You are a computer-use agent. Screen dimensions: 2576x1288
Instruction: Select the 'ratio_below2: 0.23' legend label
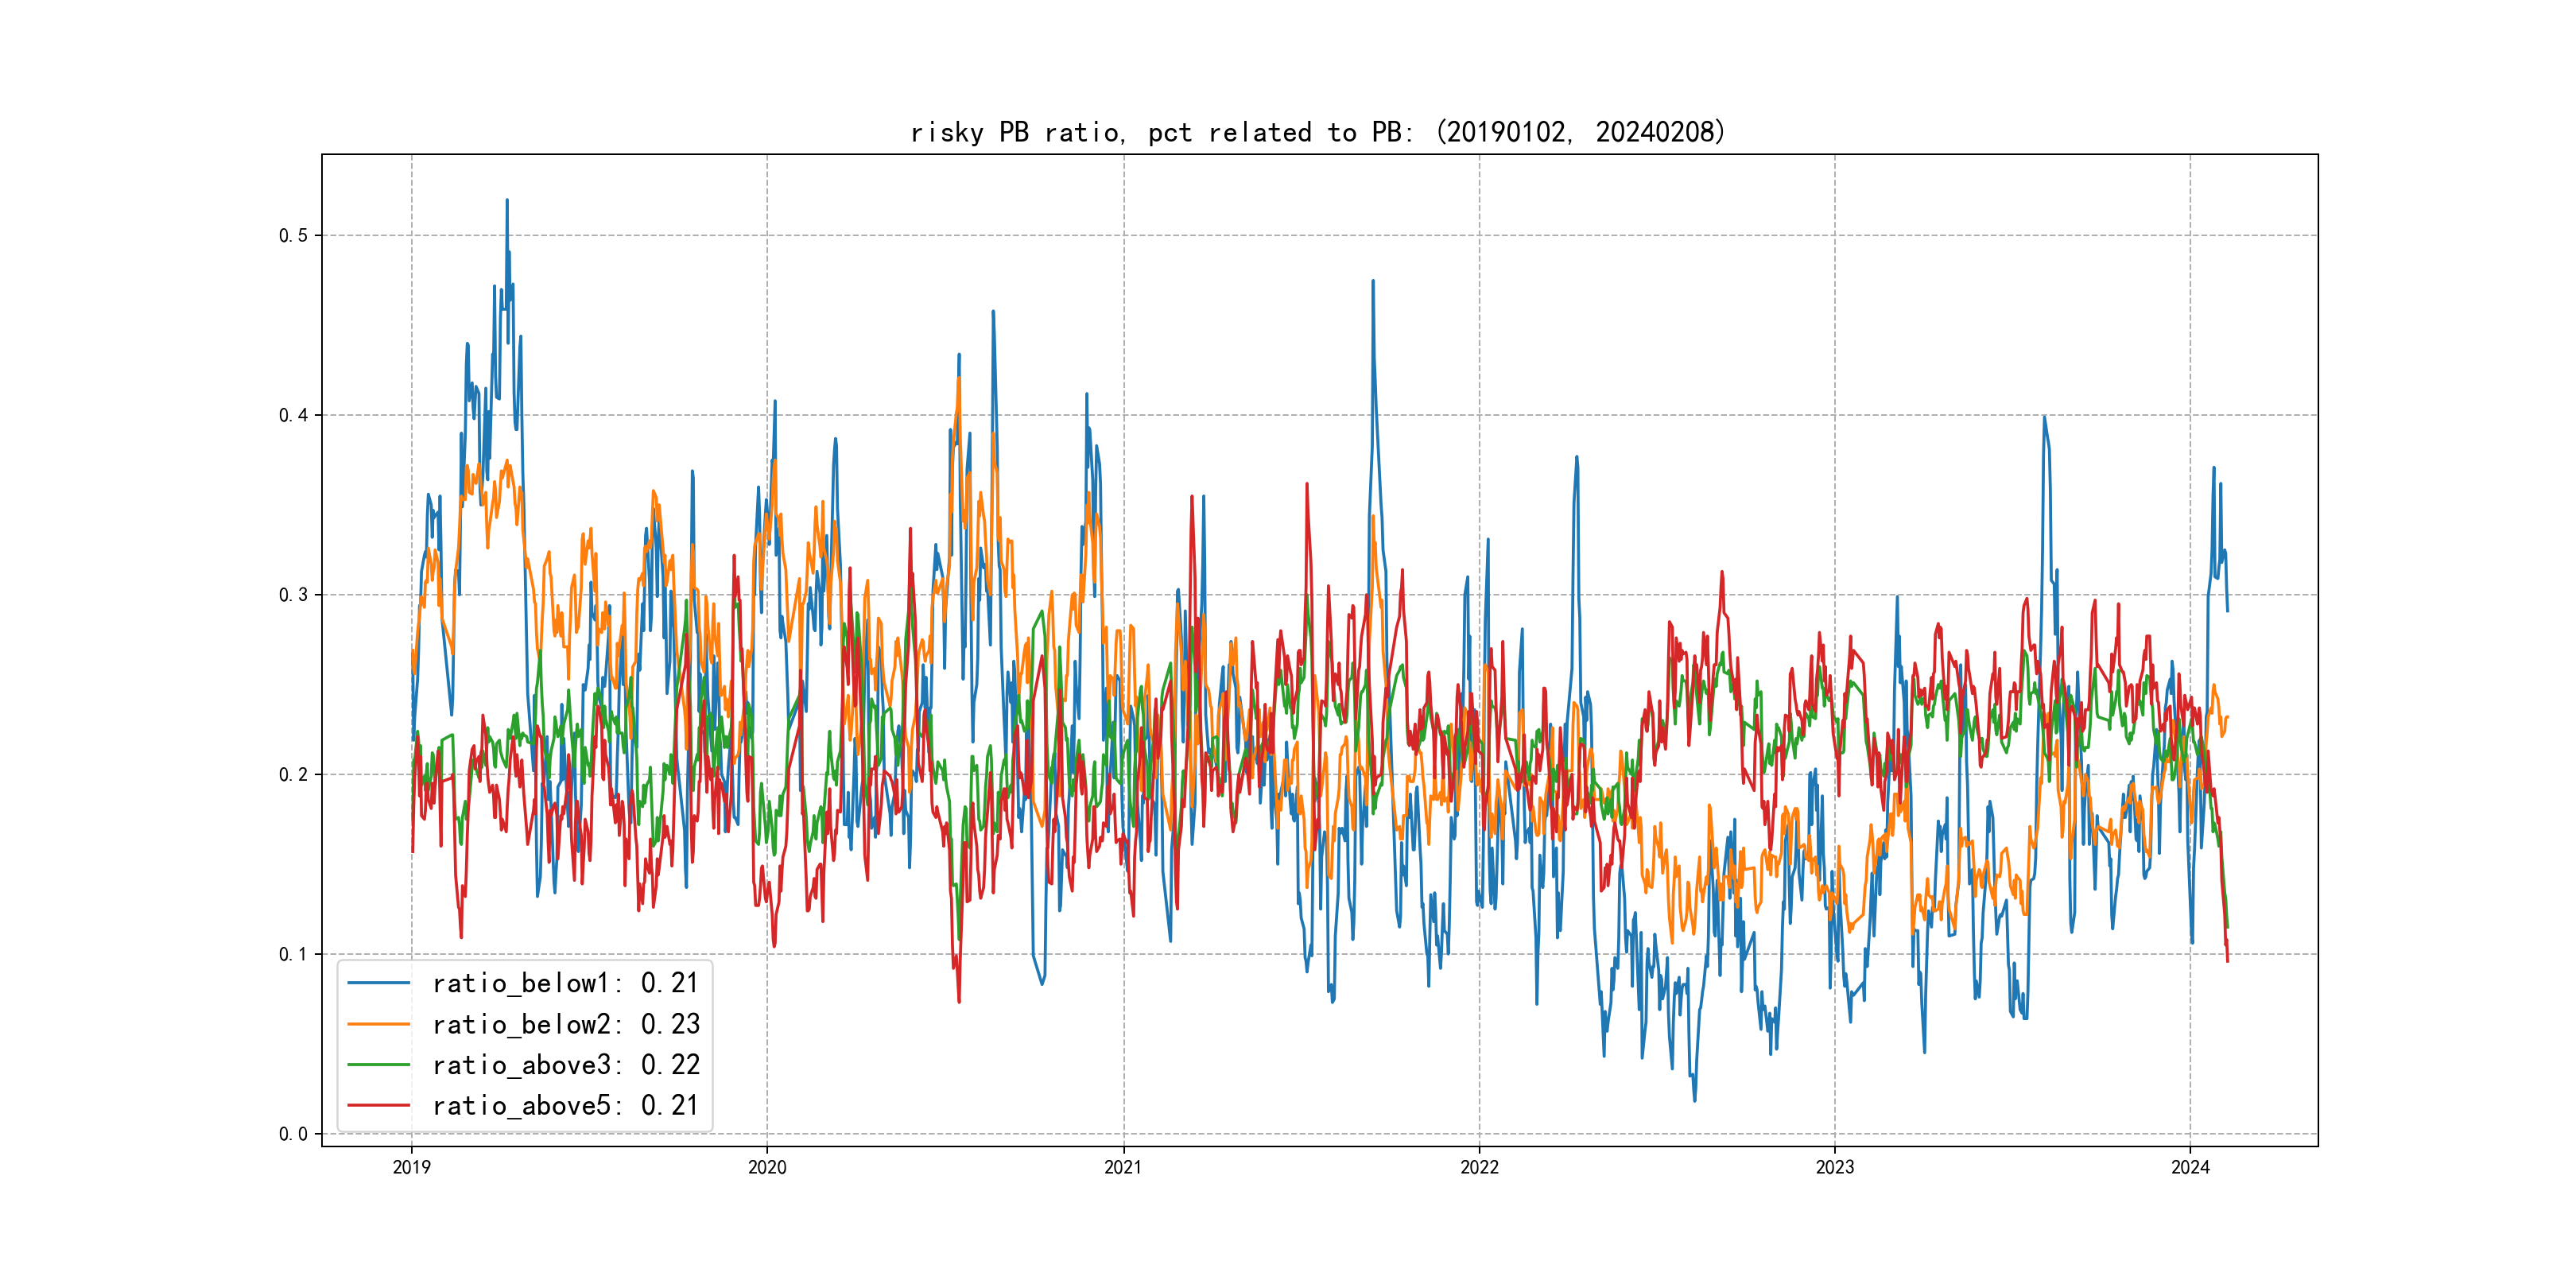(x=565, y=1024)
